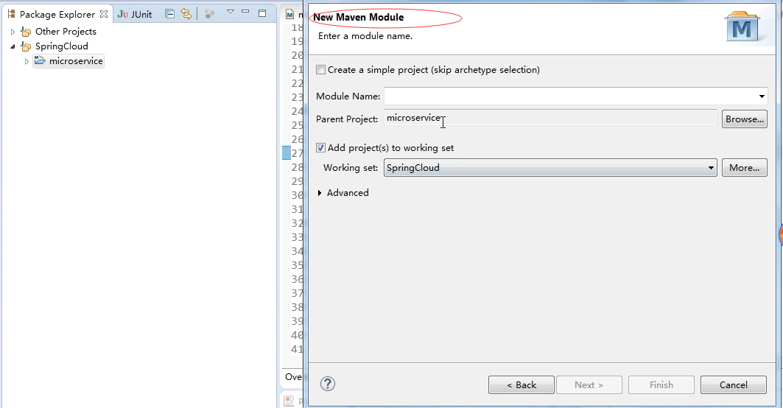Click the Parent Project field
This screenshot has height=408, width=783.
(549, 119)
